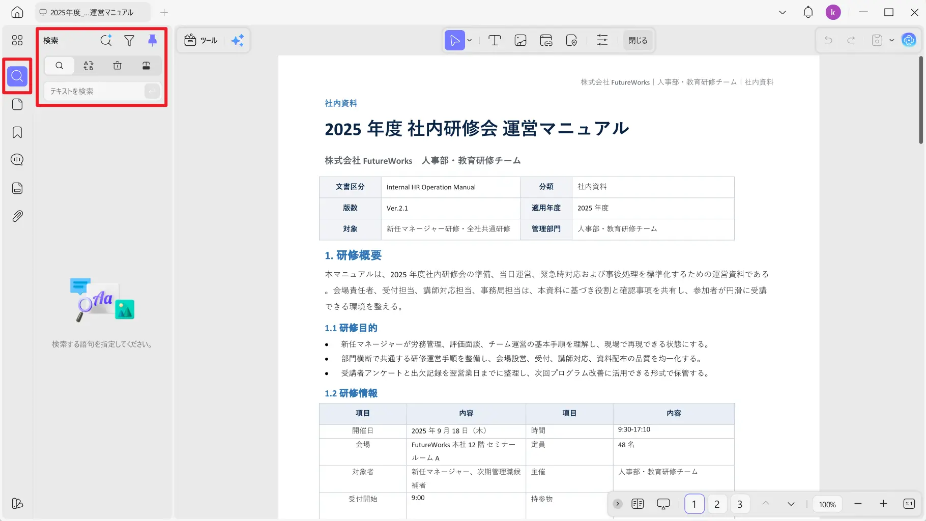Select the find-and-replace mode tab

[89, 66]
